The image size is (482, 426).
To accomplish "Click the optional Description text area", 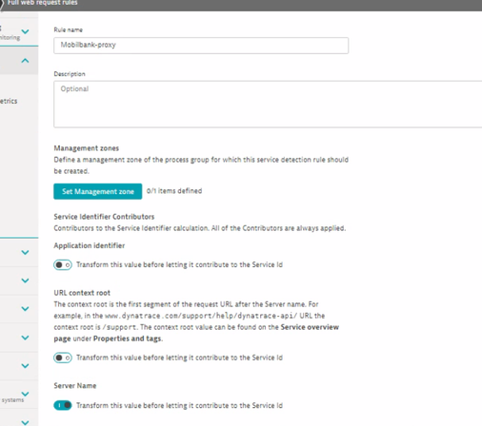I will pos(268,105).
